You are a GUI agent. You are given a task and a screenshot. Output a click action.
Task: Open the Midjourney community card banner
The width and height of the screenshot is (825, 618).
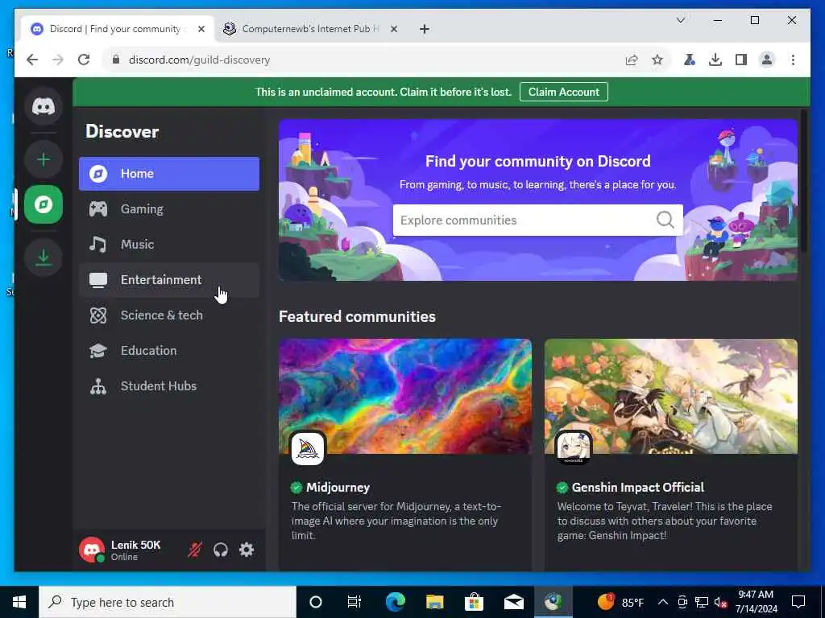click(x=405, y=396)
